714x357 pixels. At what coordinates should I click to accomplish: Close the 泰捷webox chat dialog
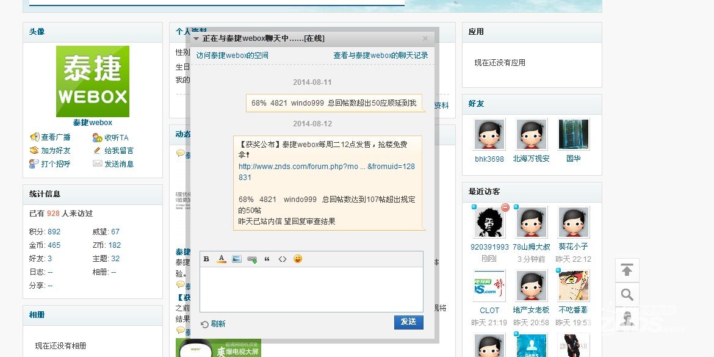coord(425,38)
